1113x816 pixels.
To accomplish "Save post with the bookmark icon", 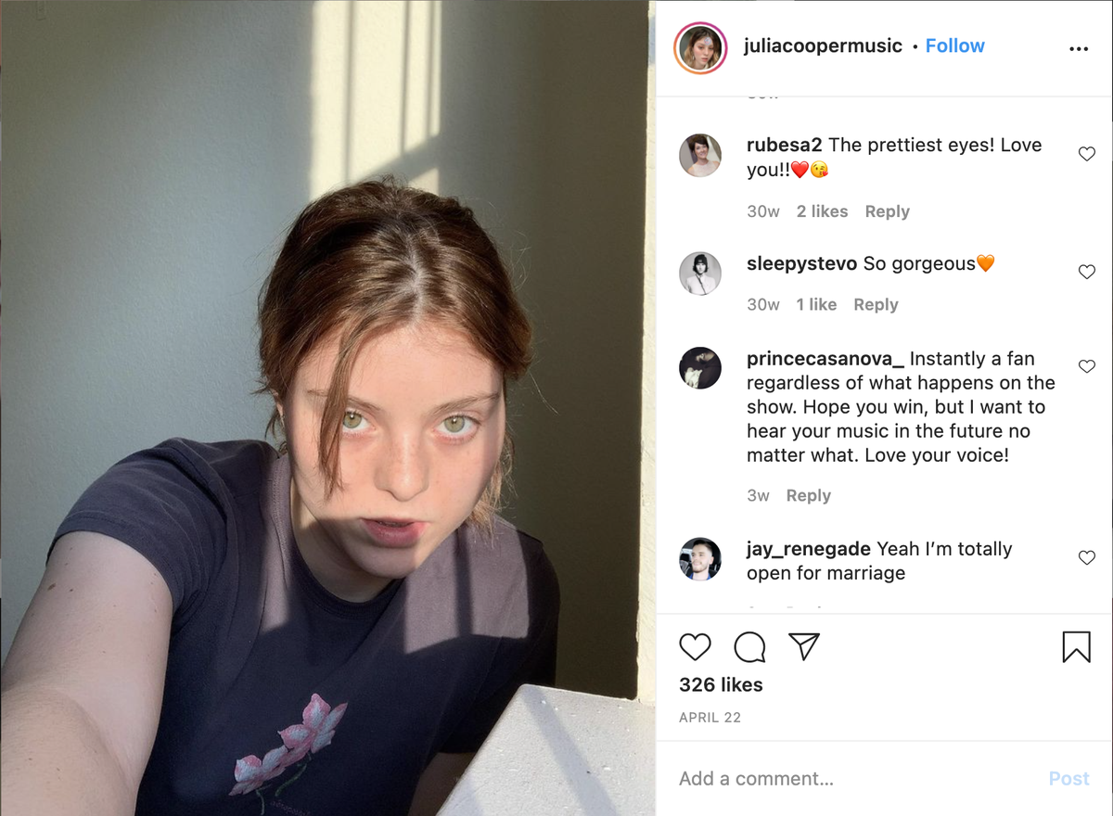I will point(1076,646).
